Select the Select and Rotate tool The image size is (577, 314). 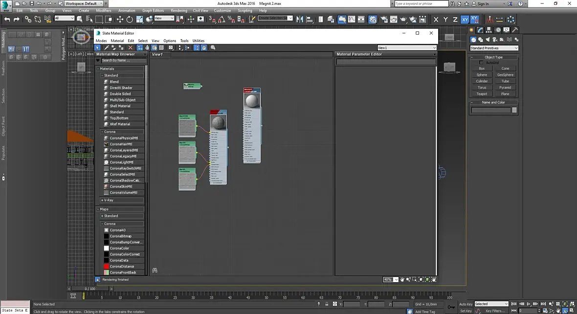pos(130,19)
